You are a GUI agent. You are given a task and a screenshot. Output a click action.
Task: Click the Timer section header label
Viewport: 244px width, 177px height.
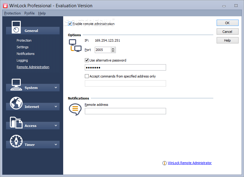click(x=29, y=145)
